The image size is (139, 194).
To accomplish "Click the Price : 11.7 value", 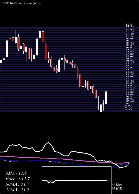I will 18,179.
